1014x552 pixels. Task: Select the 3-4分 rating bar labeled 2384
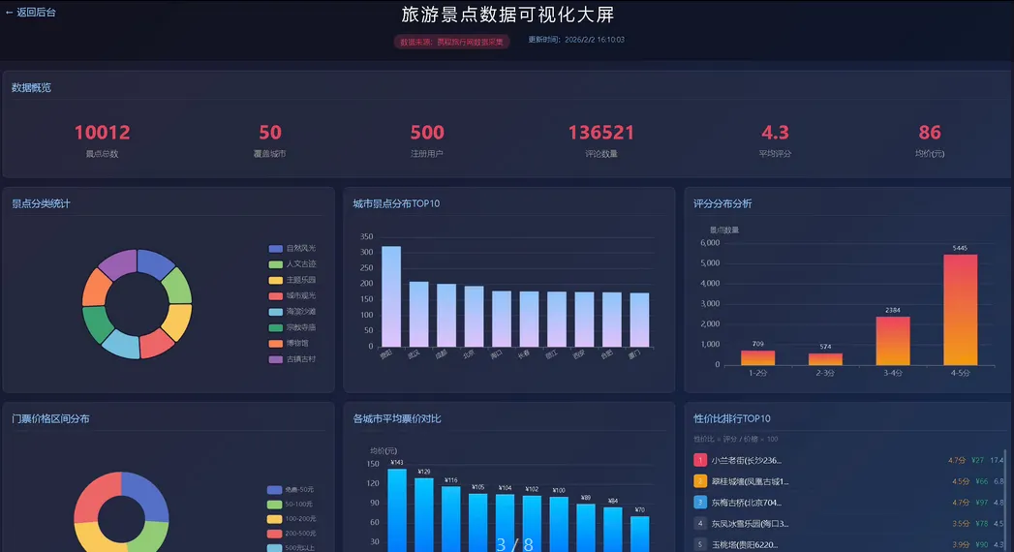tap(892, 341)
